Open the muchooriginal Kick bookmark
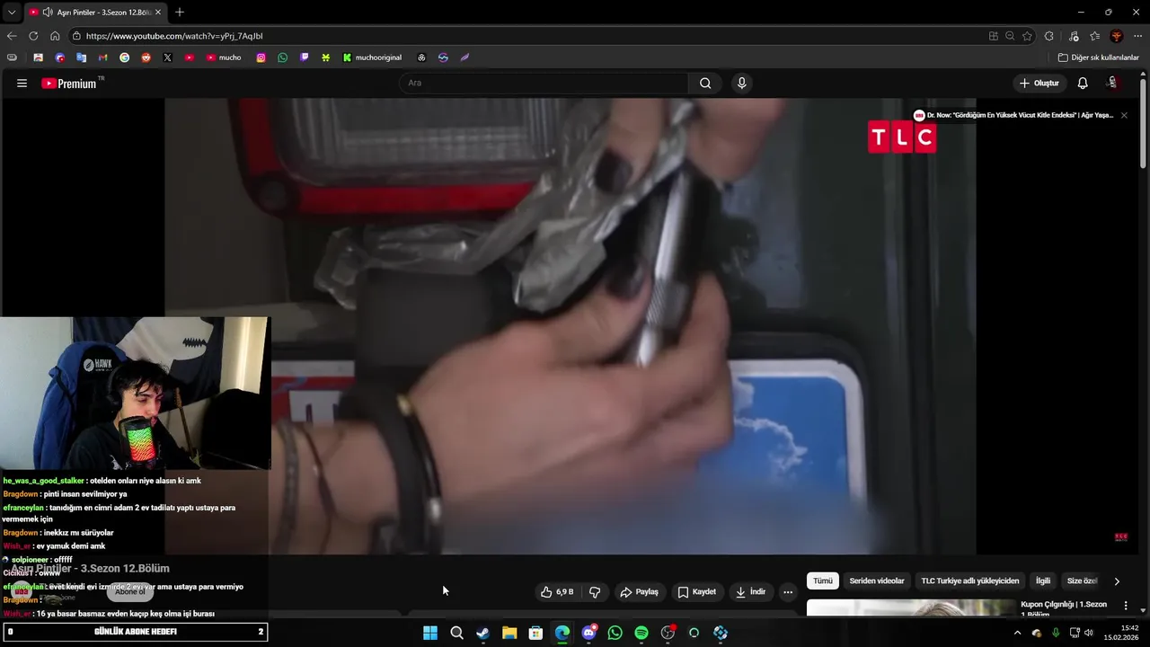1150x647 pixels. tap(373, 58)
